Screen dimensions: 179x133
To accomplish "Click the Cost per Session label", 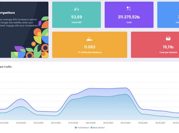I will [x=168, y=52].
